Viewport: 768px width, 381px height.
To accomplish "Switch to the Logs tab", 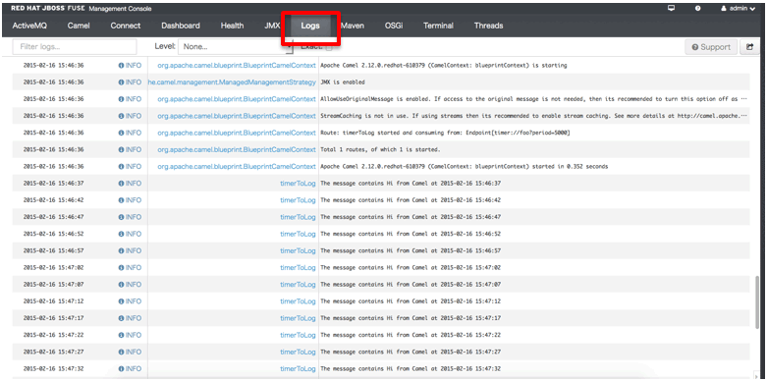I will [x=310, y=26].
